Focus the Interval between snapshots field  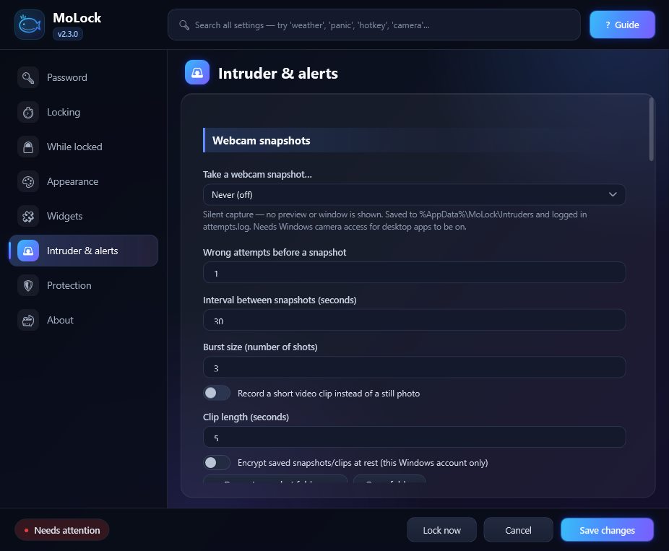coord(414,320)
